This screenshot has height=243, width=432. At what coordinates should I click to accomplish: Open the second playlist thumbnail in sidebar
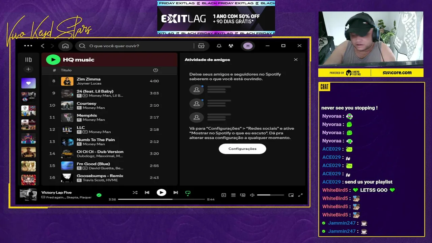click(x=28, y=97)
